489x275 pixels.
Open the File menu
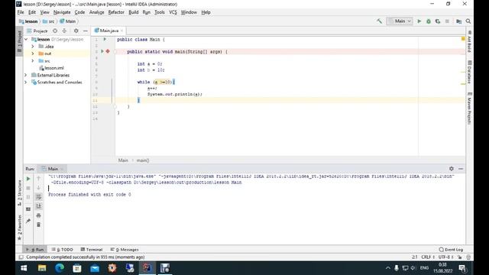[x=21, y=12]
